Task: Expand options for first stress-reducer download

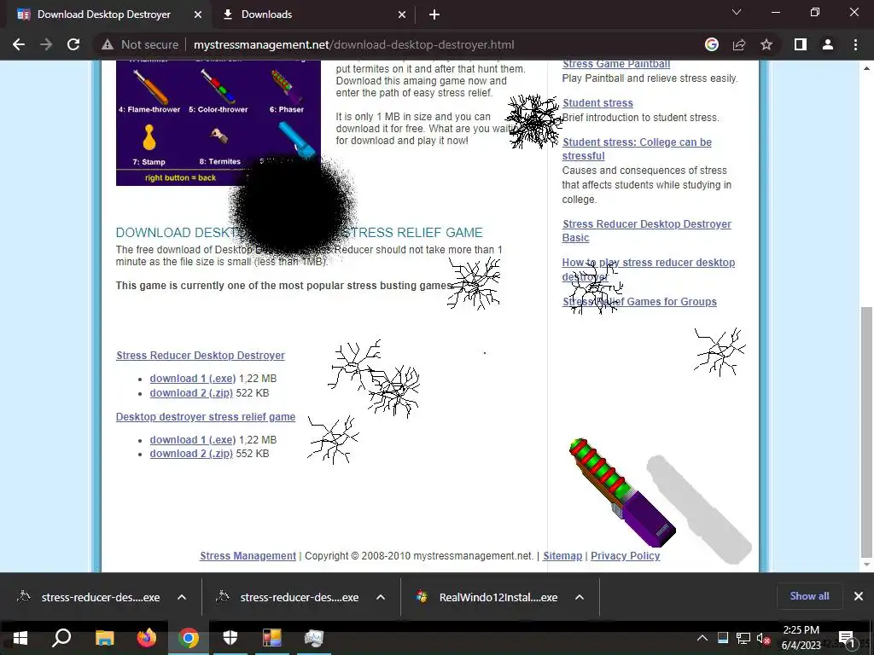Action: [182, 597]
